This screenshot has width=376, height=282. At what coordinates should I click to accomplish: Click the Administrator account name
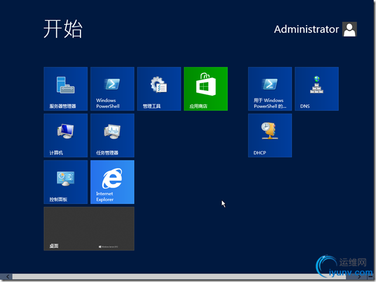point(307,29)
